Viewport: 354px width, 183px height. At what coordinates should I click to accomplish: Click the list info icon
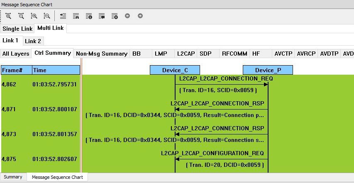(x=89, y=16)
